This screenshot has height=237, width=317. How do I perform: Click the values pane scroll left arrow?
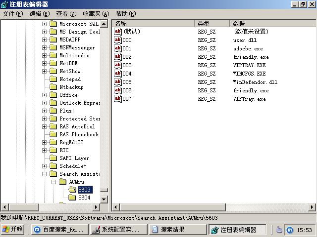click(x=116, y=207)
